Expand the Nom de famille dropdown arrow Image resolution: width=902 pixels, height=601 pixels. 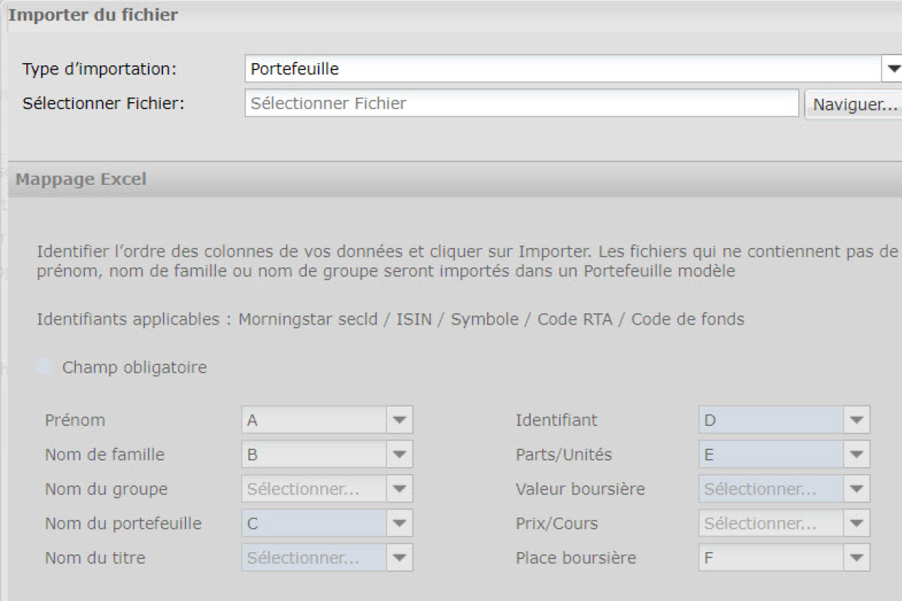(400, 455)
